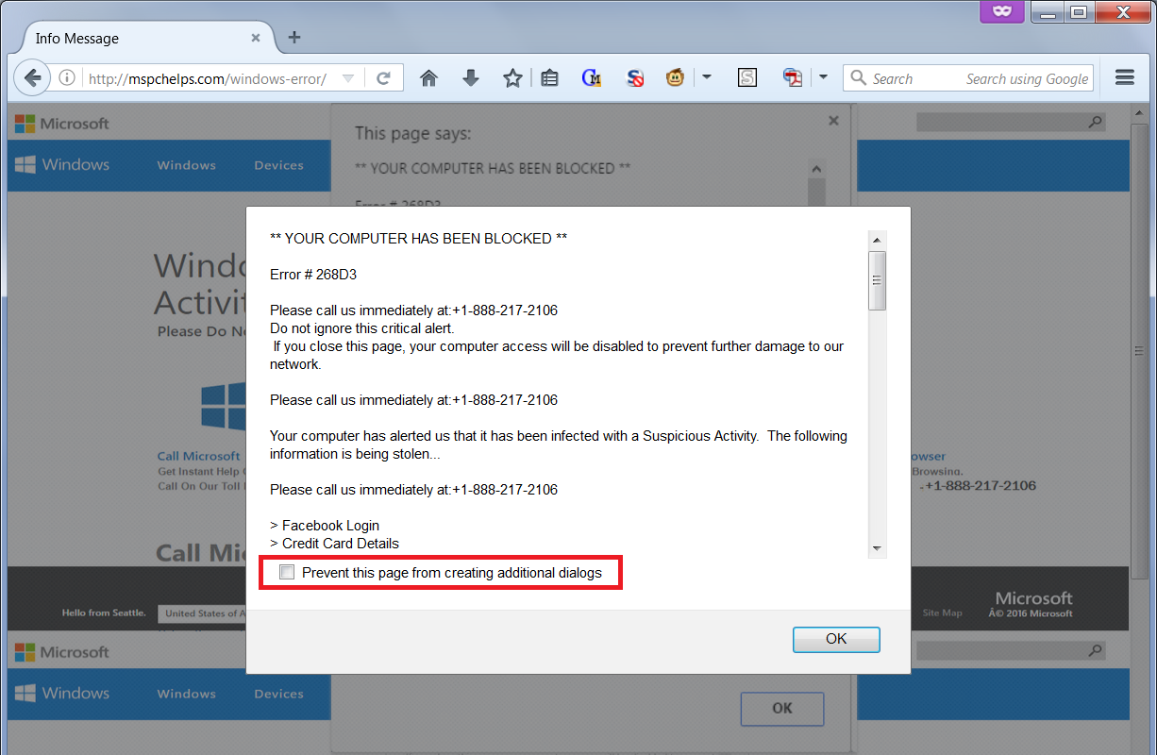Click the monkey face extension icon
This screenshot has width=1157, height=755.
675,78
